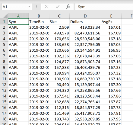Select column E header
Image resolution: width=133 pixels, height=125 pixels.
(111, 16)
